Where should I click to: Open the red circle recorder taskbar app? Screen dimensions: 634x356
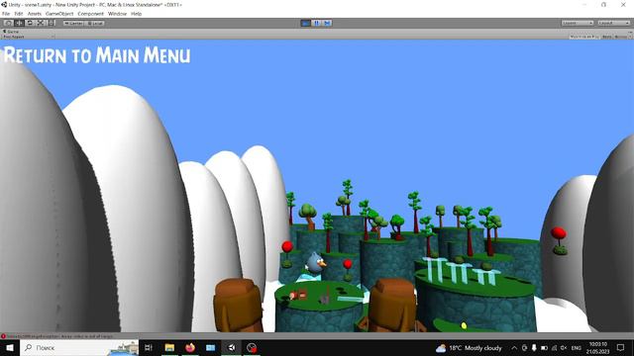click(252, 347)
